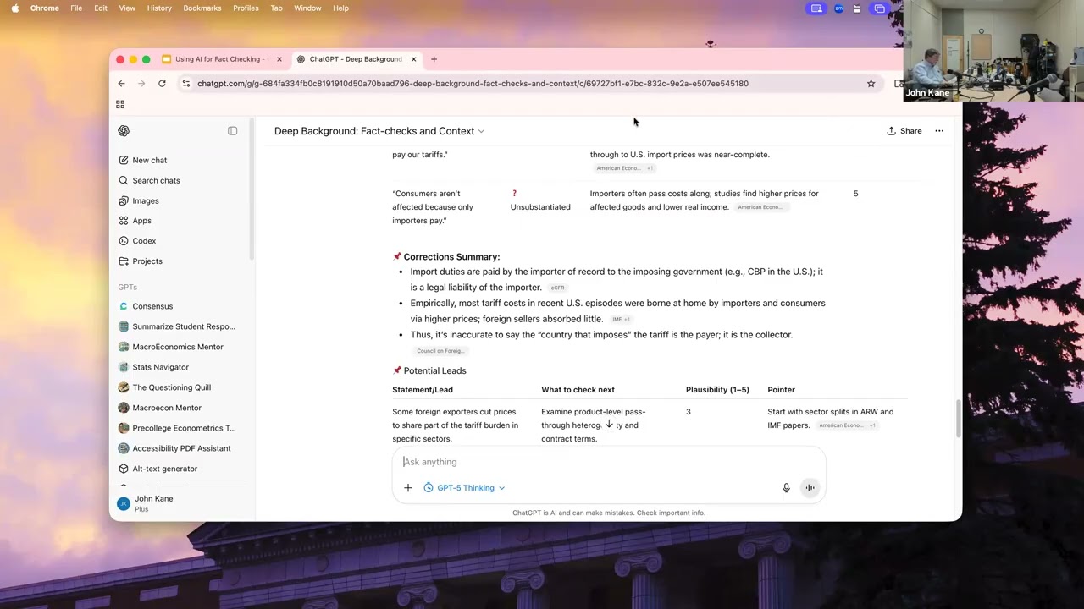Go back in Chrome

pyautogui.click(x=121, y=84)
